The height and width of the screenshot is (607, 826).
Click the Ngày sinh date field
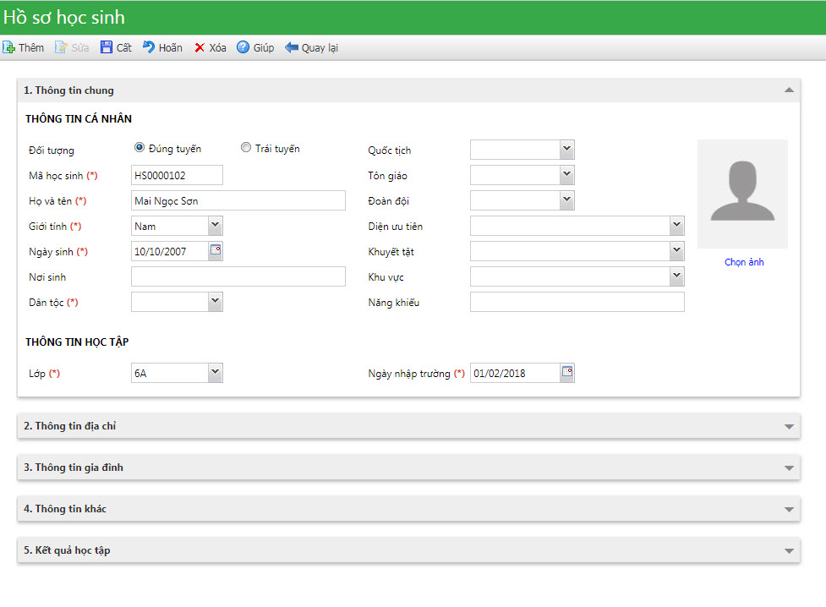click(x=170, y=251)
